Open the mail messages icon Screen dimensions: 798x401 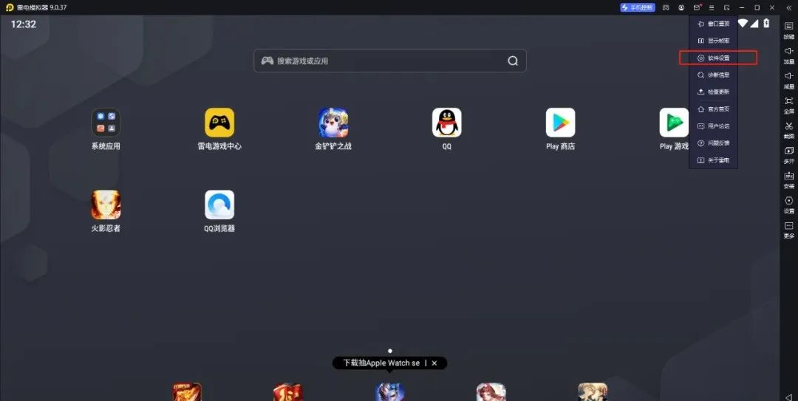coord(697,7)
